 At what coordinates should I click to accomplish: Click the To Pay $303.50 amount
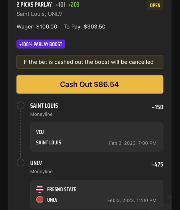84,27
